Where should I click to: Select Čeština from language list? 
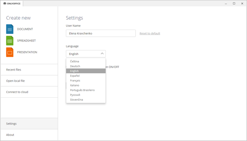74,61
